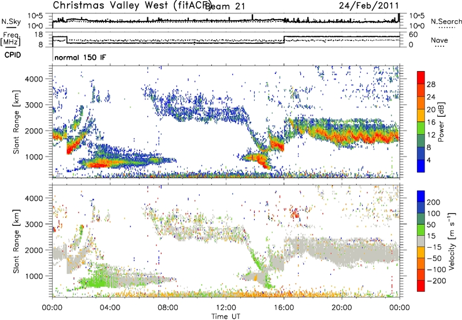Click the 'Christmas Valley West (fitACF)' title

(x=132, y=6)
